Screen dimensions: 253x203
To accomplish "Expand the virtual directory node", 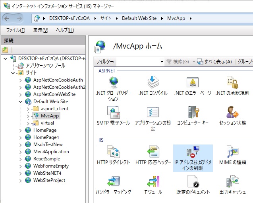I will tap(28, 123).
